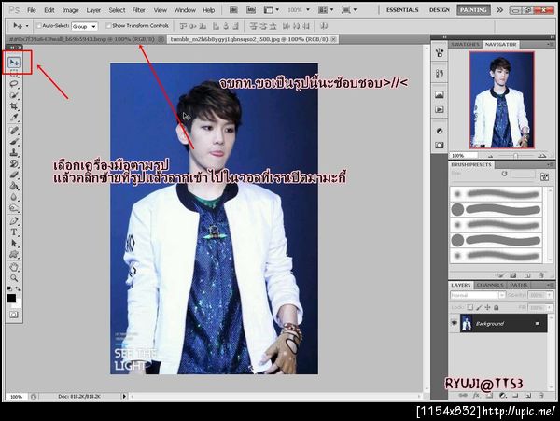Open the Normal blend mode dropdown
This screenshot has width=560, height=421.
click(x=478, y=295)
